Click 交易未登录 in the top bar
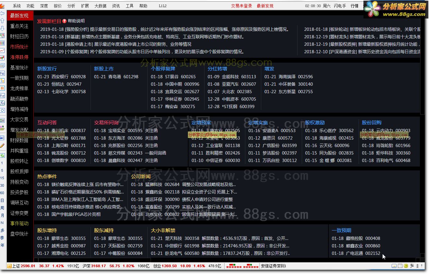429x274 pixels. (241, 6)
